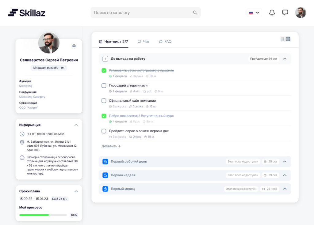Toggle chevron for Первый рабочий день stage
314x225 pixels.
point(285,161)
